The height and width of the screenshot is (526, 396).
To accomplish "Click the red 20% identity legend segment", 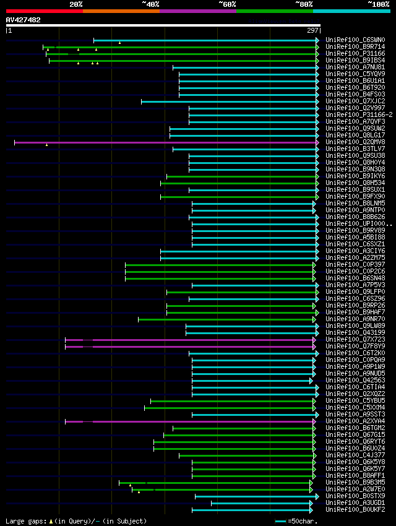I will pyautogui.click(x=45, y=11).
